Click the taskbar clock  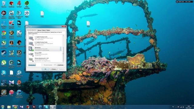(189, 107)
